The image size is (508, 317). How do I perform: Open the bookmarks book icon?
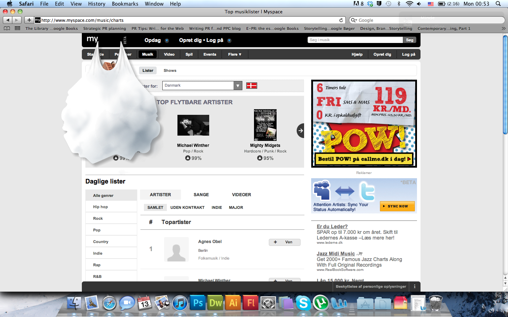7,29
